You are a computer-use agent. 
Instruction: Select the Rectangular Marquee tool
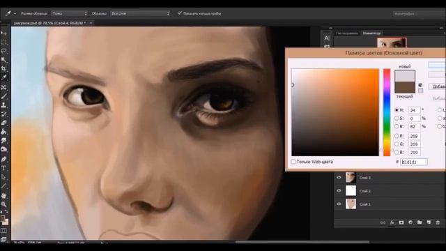click(3, 43)
